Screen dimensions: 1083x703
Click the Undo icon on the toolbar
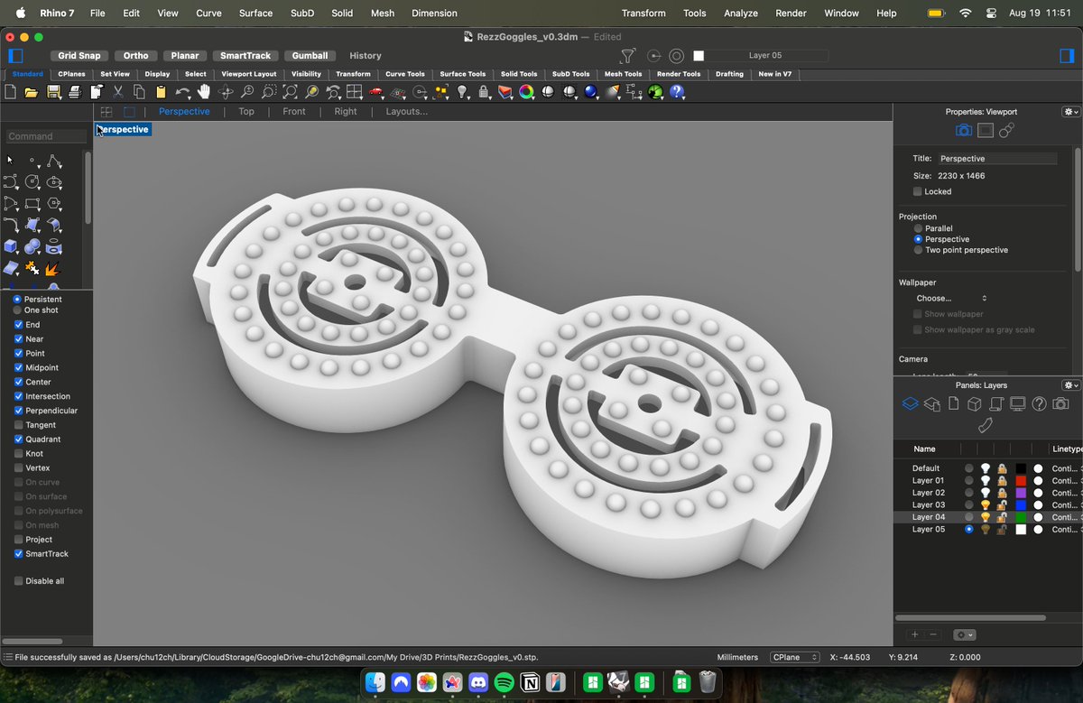pyautogui.click(x=182, y=91)
